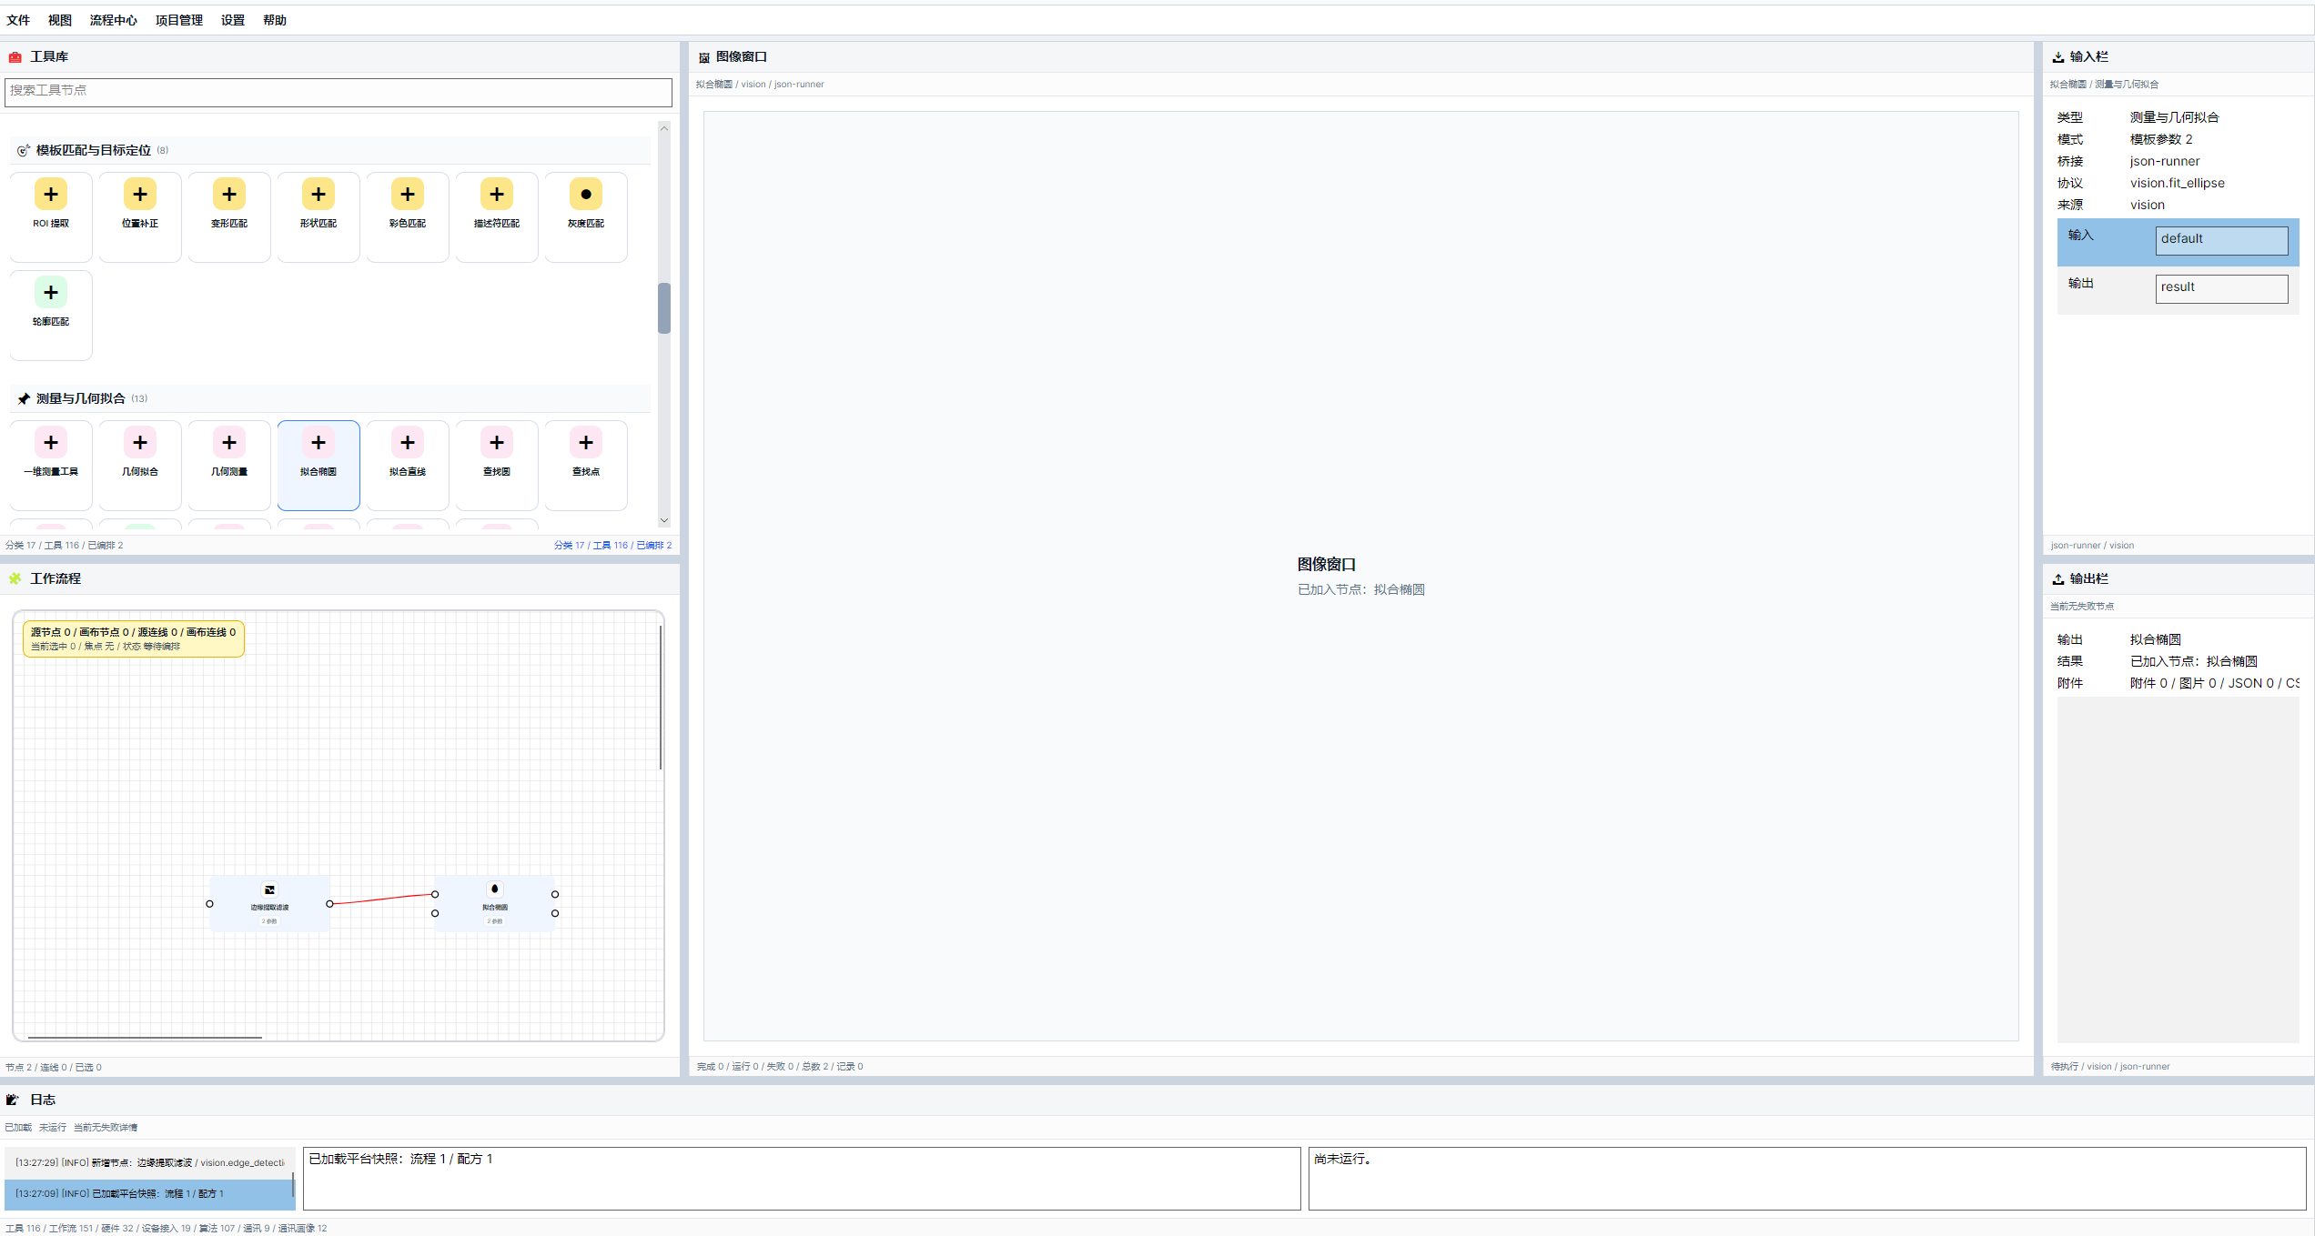This screenshot has width=2315, height=1236.
Task: Open the 流程中心 menu
Action: coord(114,20)
